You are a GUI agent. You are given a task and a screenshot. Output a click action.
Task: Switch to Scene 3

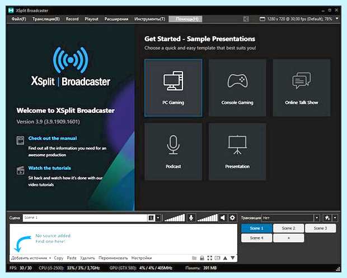click(320, 228)
